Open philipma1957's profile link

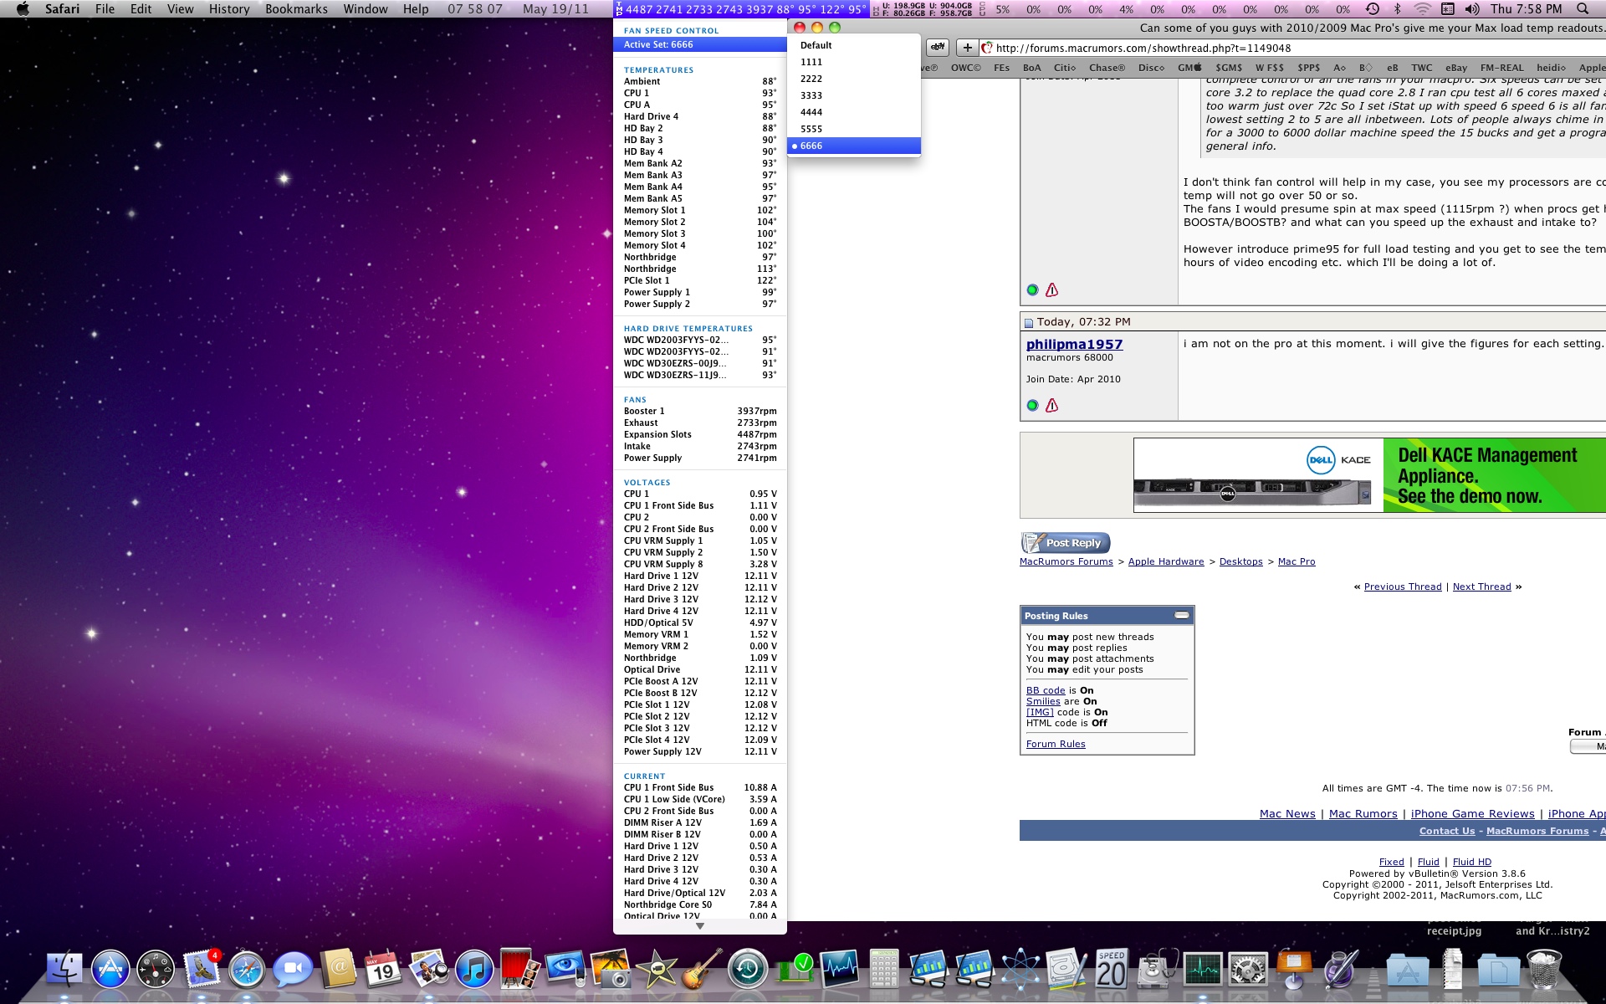pyautogui.click(x=1074, y=344)
